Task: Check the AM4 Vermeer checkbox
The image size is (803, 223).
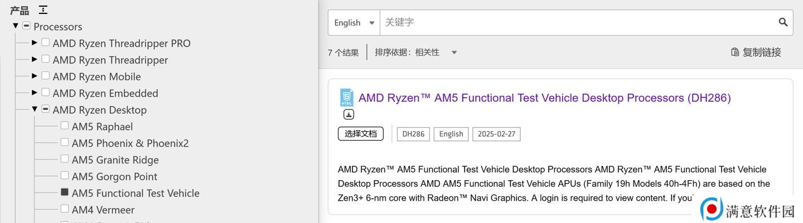Action: point(65,209)
